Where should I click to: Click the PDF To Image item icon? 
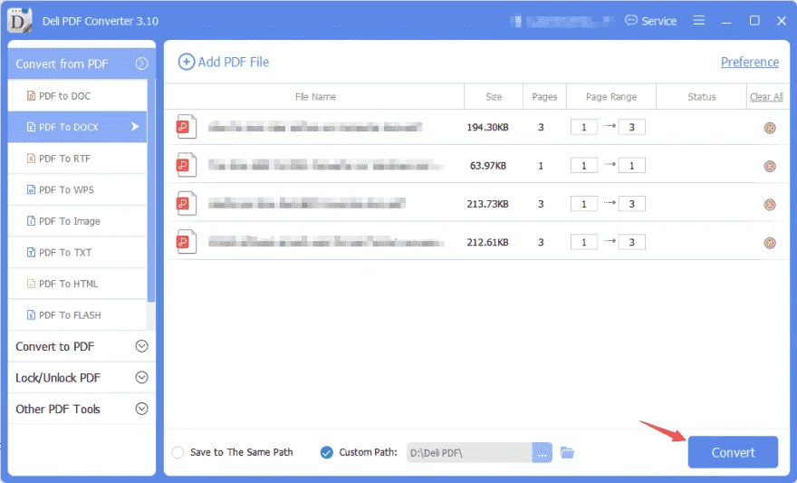click(31, 220)
